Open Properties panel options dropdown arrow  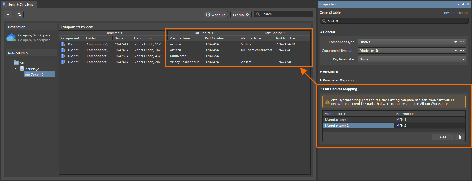(x=459, y=4)
